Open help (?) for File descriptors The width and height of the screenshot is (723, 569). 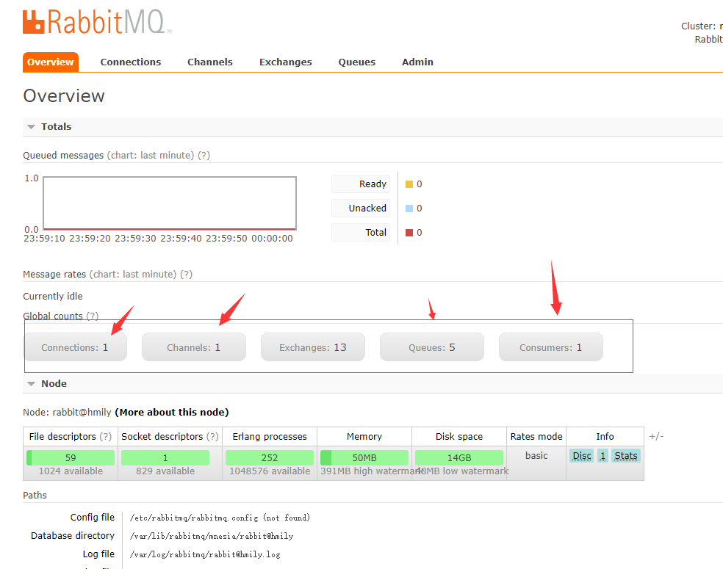(x=106, y=436)
